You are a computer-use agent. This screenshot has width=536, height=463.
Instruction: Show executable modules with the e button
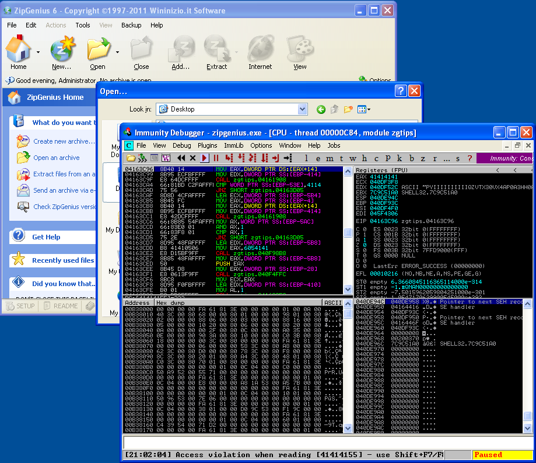point(318,158)
